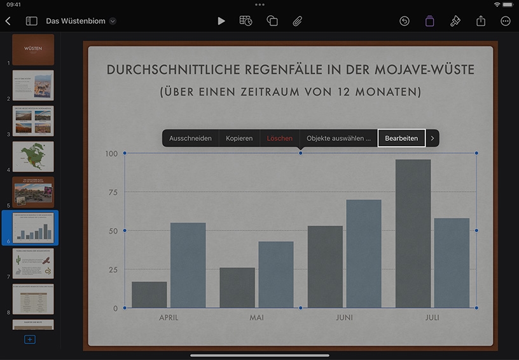Choose Kopieren in the context menu

(239, 138)
